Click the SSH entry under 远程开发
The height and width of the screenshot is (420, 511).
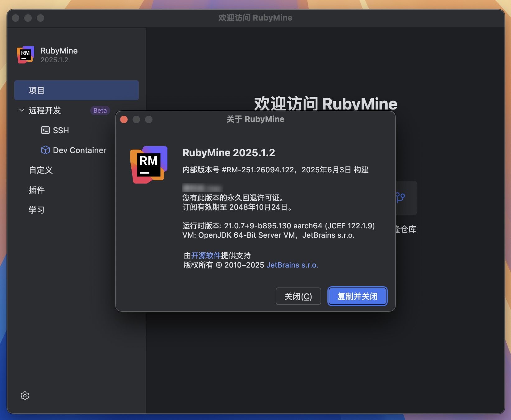61,130
